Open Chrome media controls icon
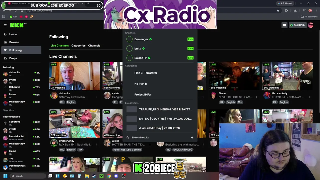Viewport: 320px width, 180px height. pos(304,10)
